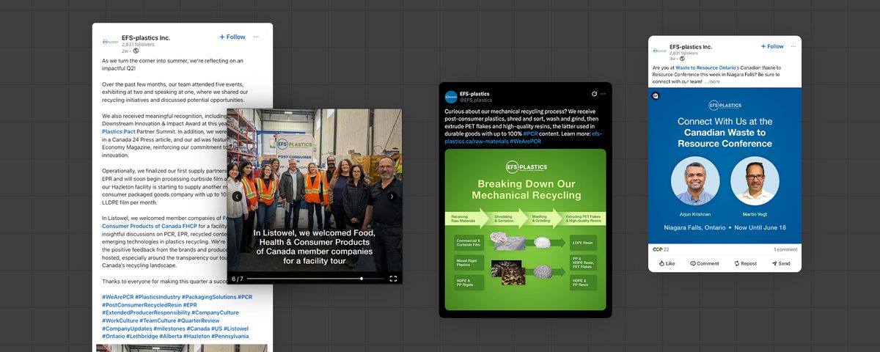Open more options menu on Q2 reflection LinkedIn post

tap(256, 37)
